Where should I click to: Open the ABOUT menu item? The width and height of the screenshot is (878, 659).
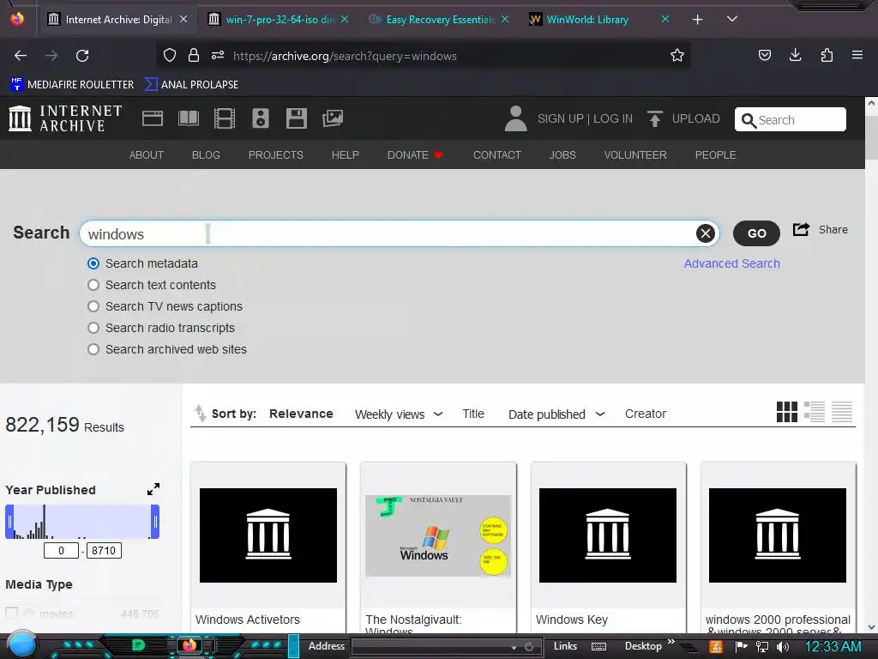click(146, 154)
